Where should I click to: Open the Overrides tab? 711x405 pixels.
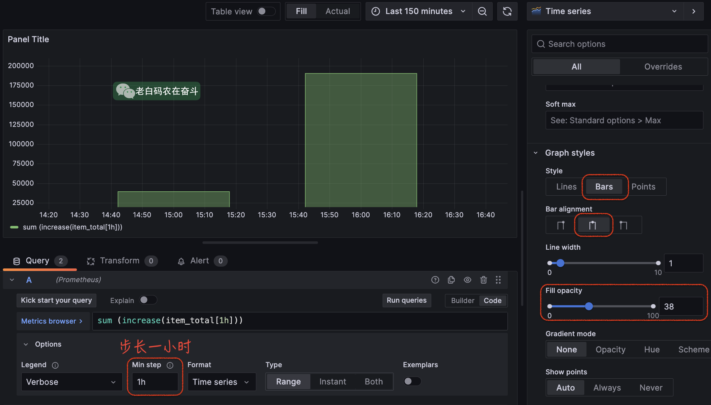663,67
